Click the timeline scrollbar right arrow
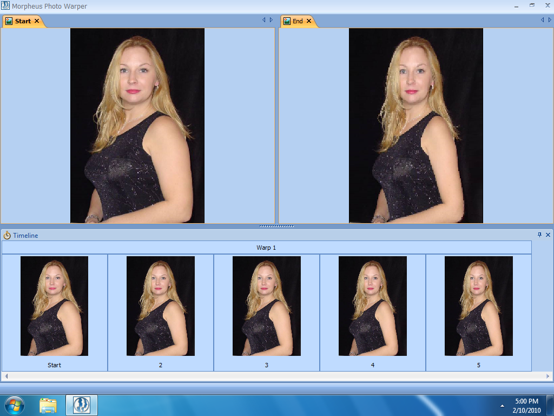This screenshot has height=416, width=554. pos(548,376)
